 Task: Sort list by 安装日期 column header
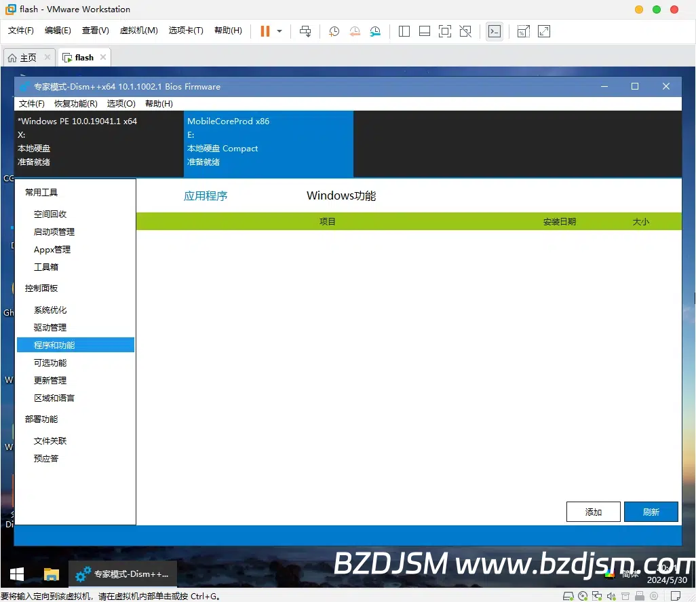(x=559, y=221)
